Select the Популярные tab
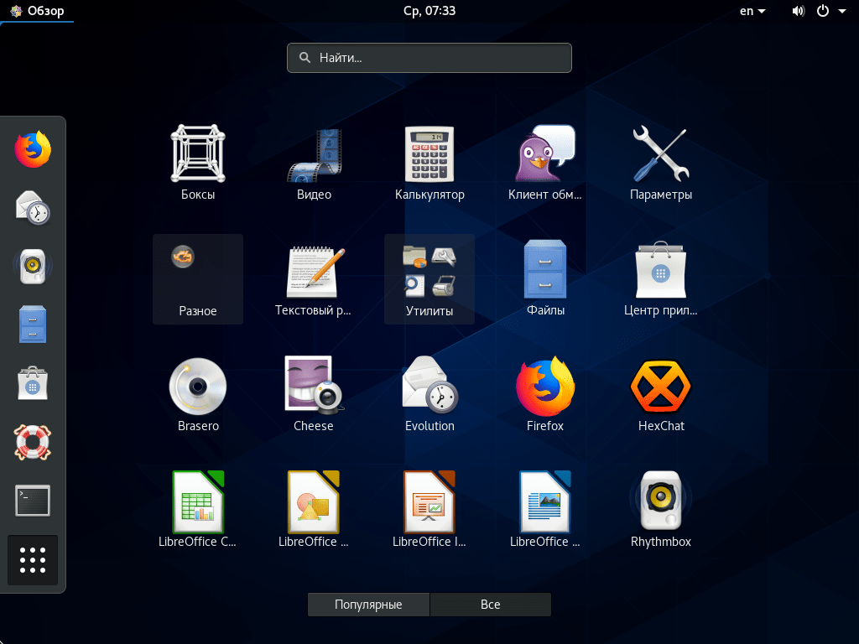Viewport: 859px width, 644px height. click(x=368, y=604)
